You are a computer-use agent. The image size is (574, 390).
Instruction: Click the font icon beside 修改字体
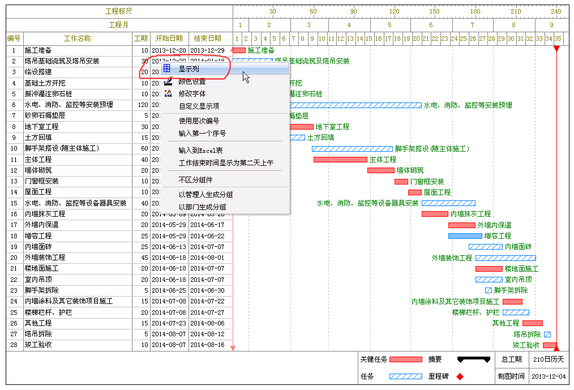click(168, 93)
